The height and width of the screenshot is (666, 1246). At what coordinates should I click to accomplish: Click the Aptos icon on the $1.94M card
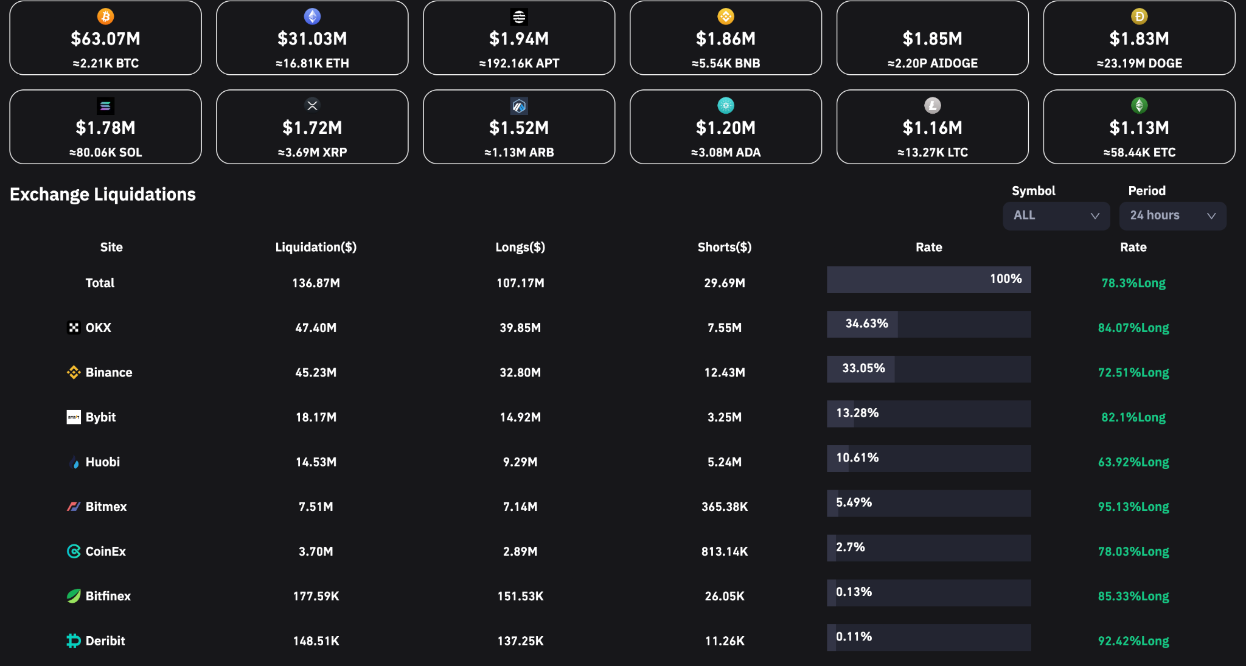tap(519, 16)
